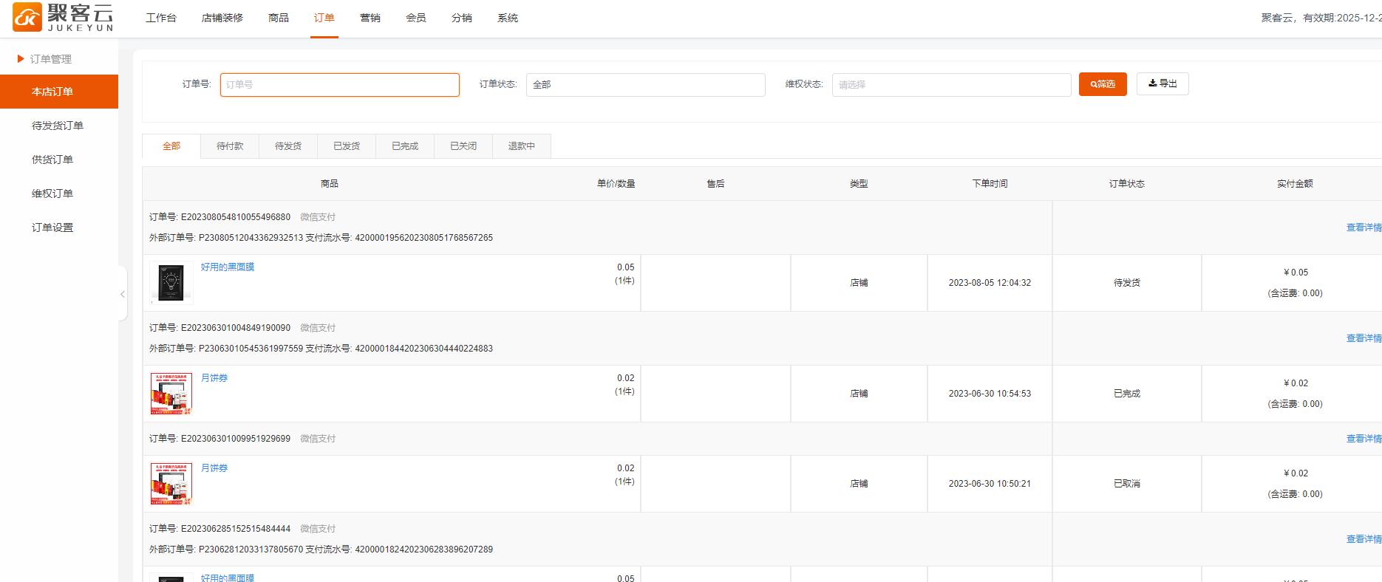Click the 2023-06-30 10:50:21 time cell
Screen dimensions: 1382x582
(x=990, y=484)
